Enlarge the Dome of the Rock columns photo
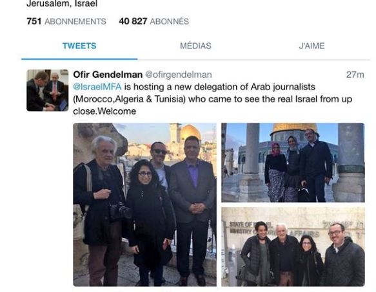 click(293, 163)
